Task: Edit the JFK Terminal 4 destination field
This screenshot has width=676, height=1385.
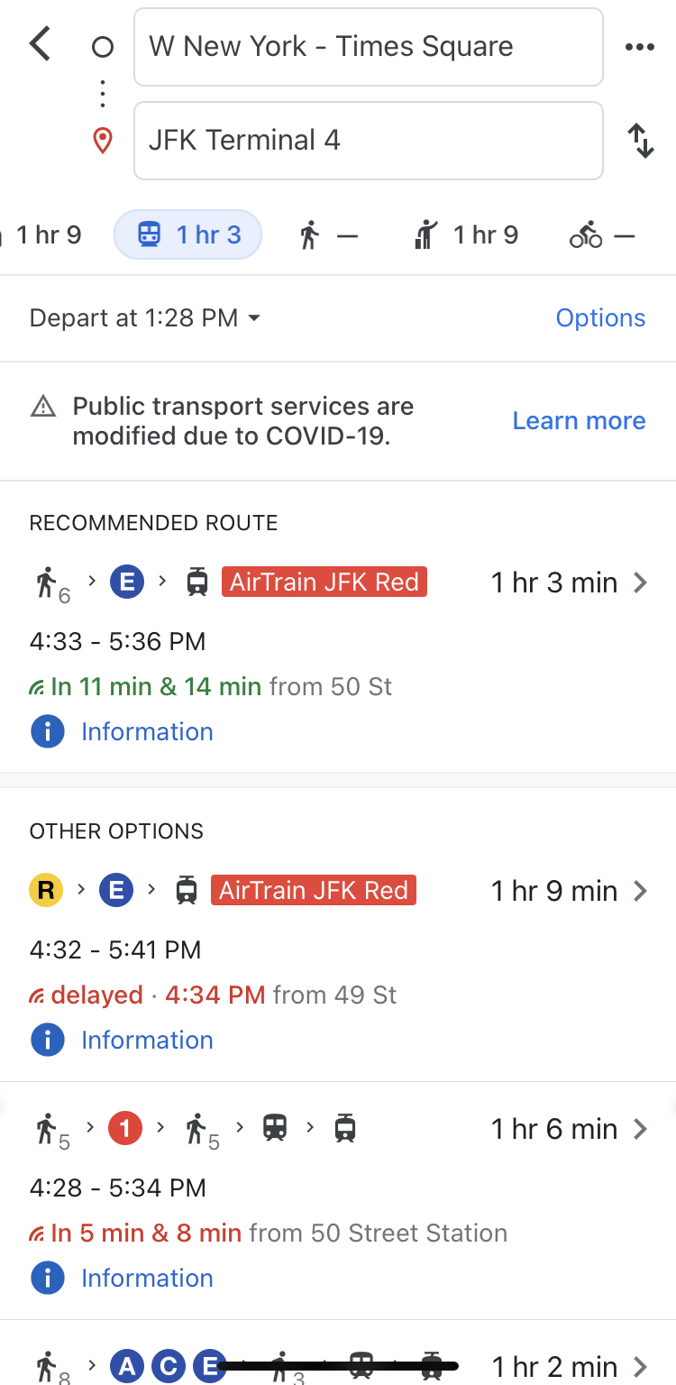Action: coord(368,141)
